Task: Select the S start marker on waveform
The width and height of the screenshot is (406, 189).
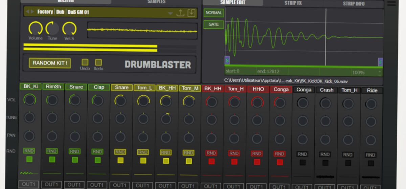Action: pos(227,61)
